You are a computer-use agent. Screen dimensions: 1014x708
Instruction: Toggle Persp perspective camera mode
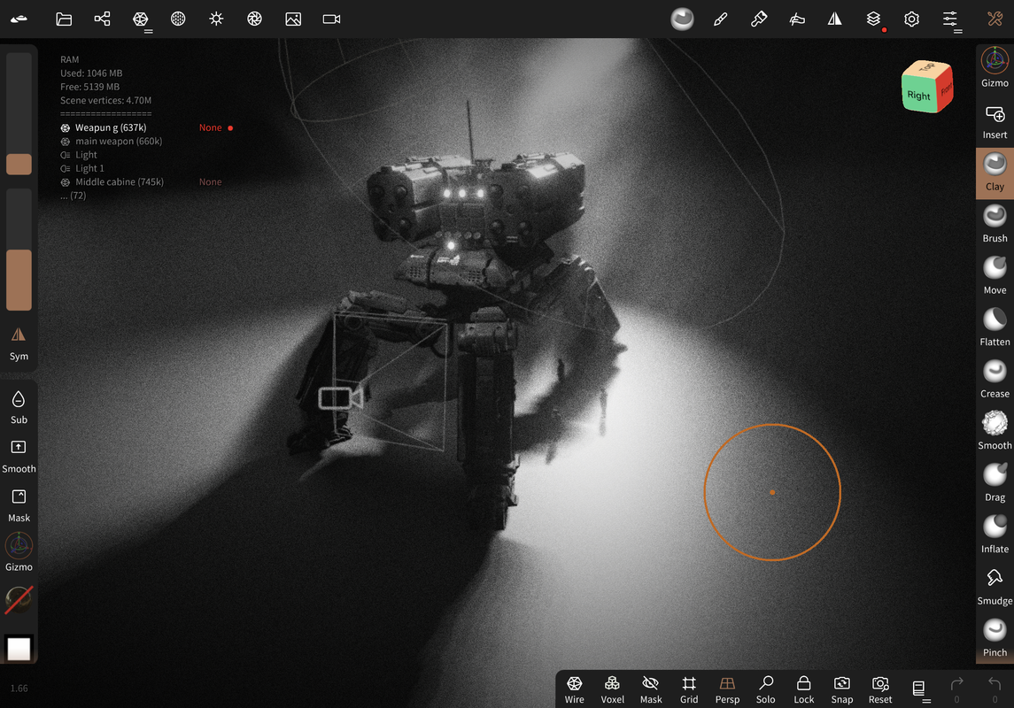[x=727, y=689]
